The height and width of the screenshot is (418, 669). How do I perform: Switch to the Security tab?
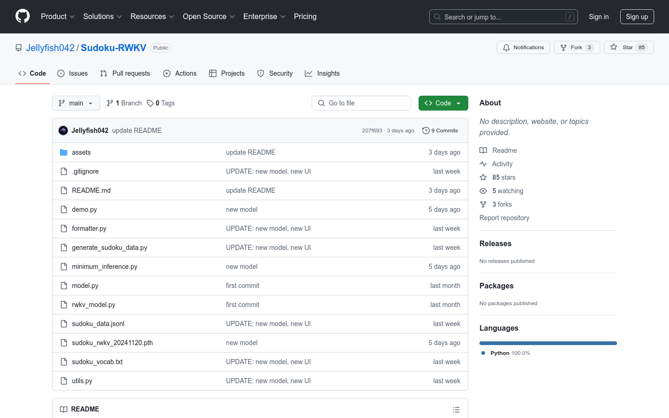(275, 73)
